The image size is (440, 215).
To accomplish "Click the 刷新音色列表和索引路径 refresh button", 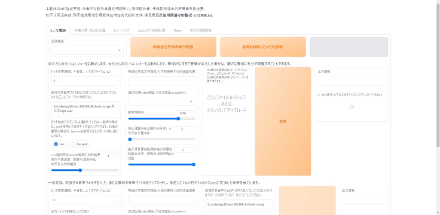I will click(x=173, y=46).
